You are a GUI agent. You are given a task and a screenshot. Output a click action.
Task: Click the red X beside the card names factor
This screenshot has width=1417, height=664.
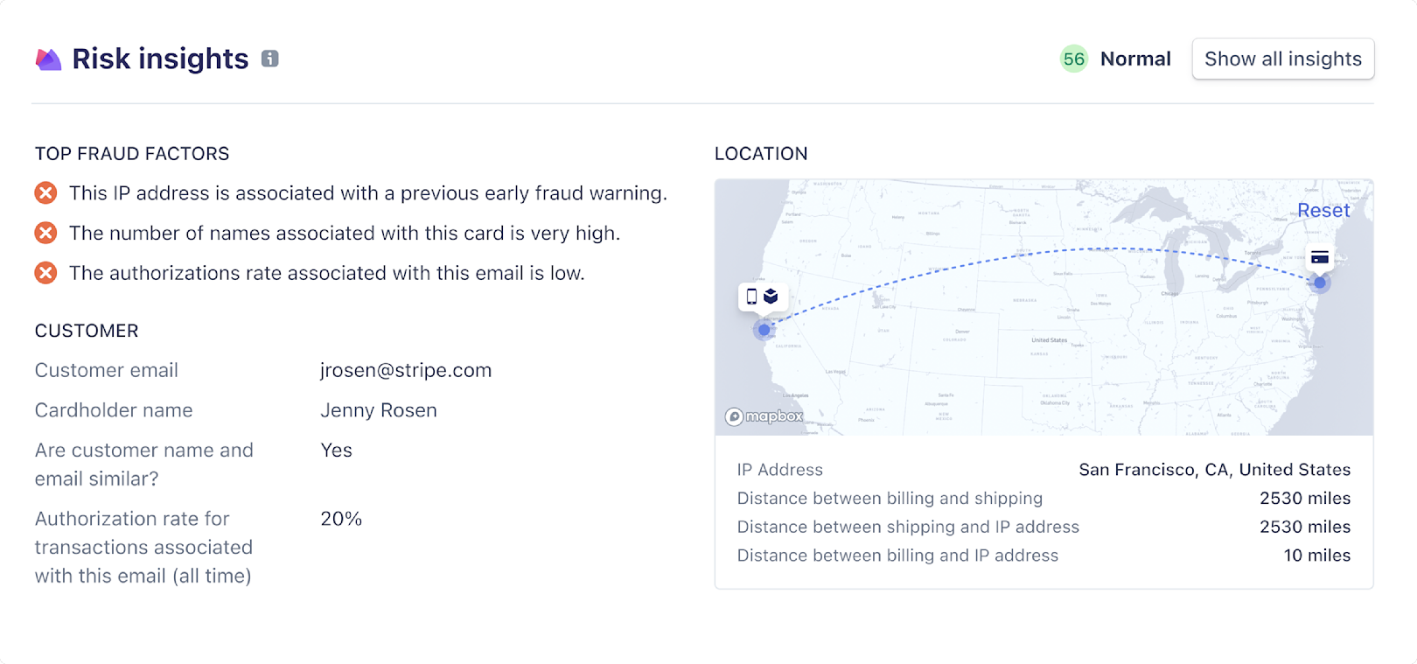tap(45, 233)
